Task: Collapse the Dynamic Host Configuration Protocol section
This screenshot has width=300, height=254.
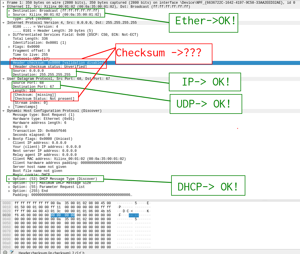Action: coord(3,111)
